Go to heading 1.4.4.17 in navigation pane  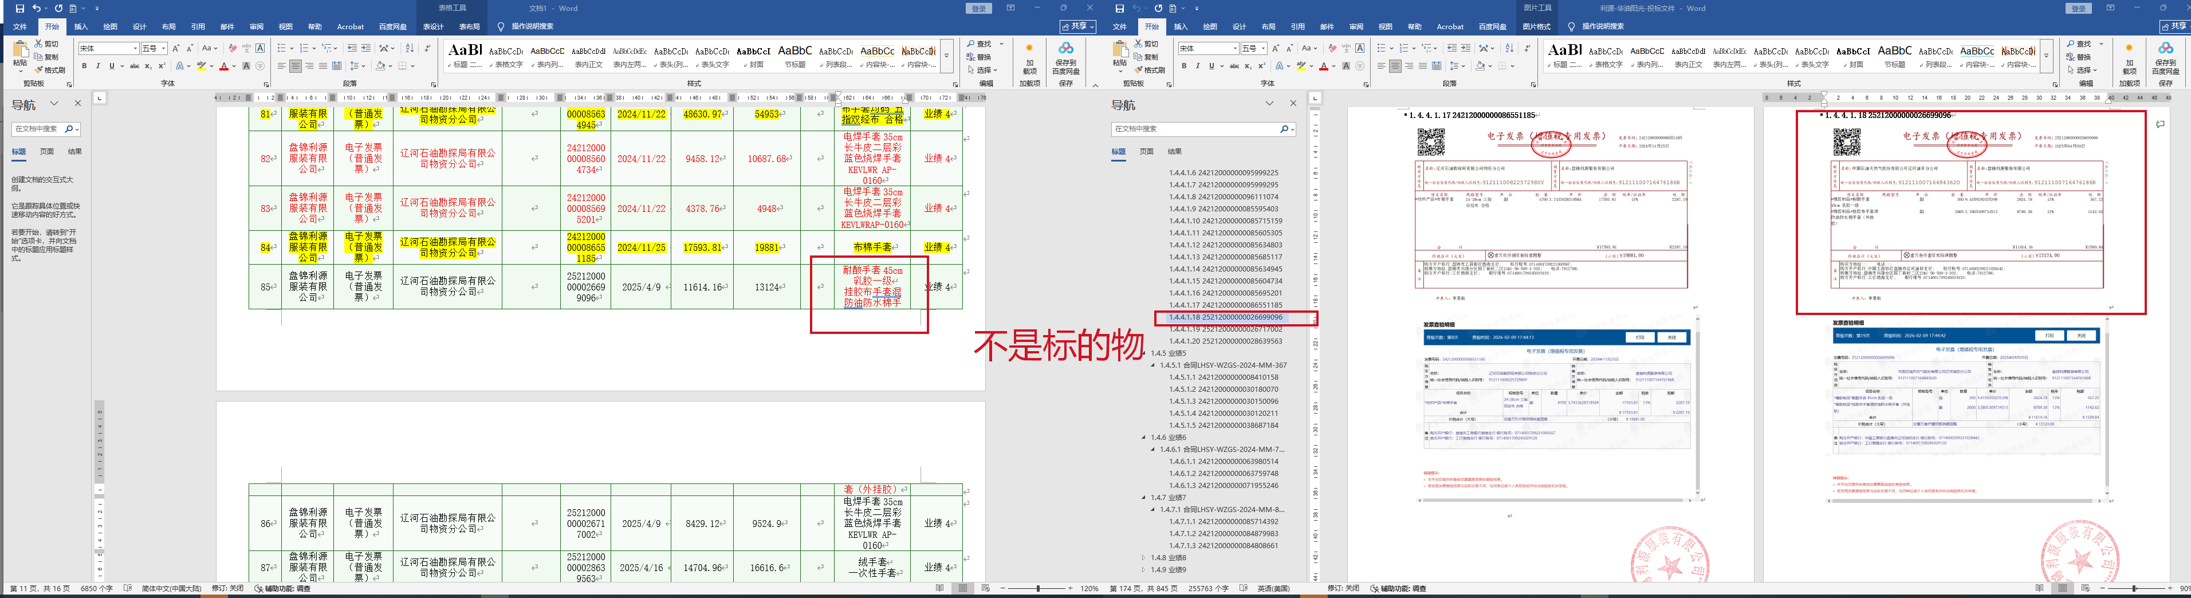pyautogui.click(x=1225, y=305)
